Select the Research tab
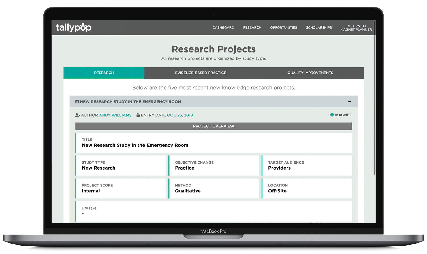Image resolution: width=427 pixels, height=254 pixels. 104,73
